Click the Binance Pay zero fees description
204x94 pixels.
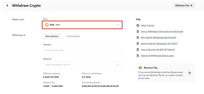pyautogui.click(x=161, y=75)
